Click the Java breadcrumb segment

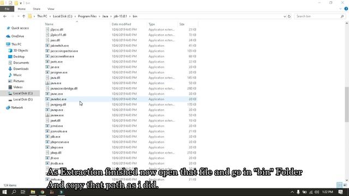click(105, 16)
